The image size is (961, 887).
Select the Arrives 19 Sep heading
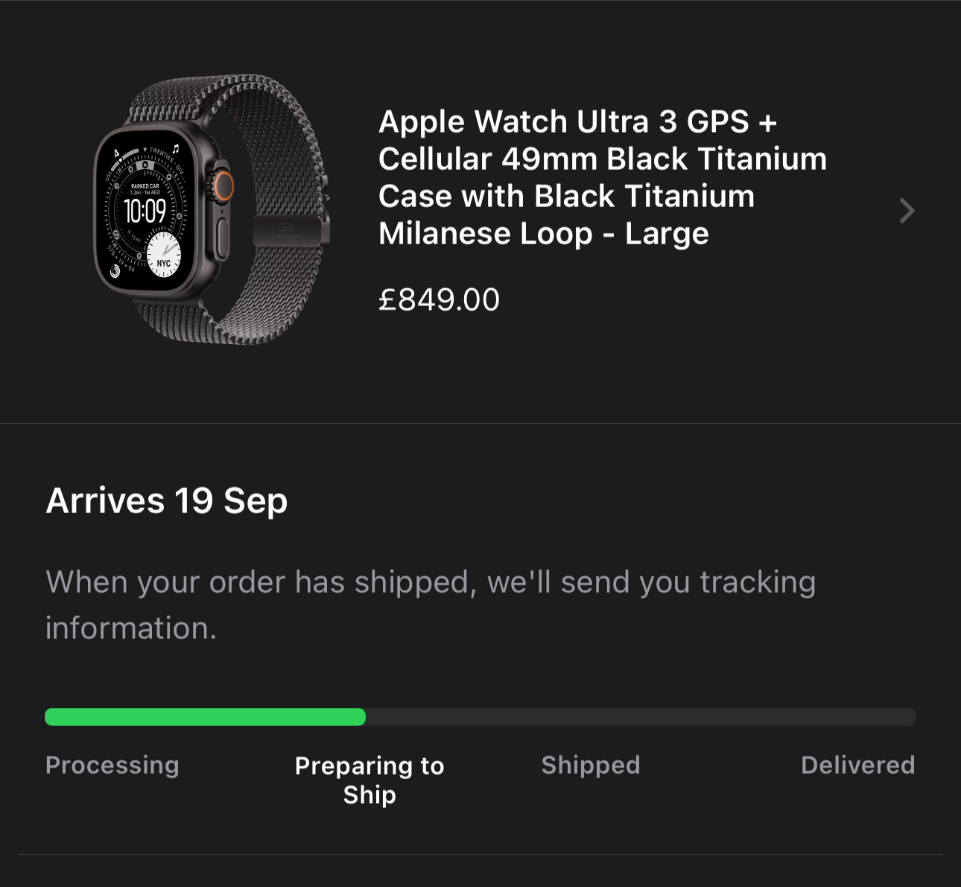point(167,500)
